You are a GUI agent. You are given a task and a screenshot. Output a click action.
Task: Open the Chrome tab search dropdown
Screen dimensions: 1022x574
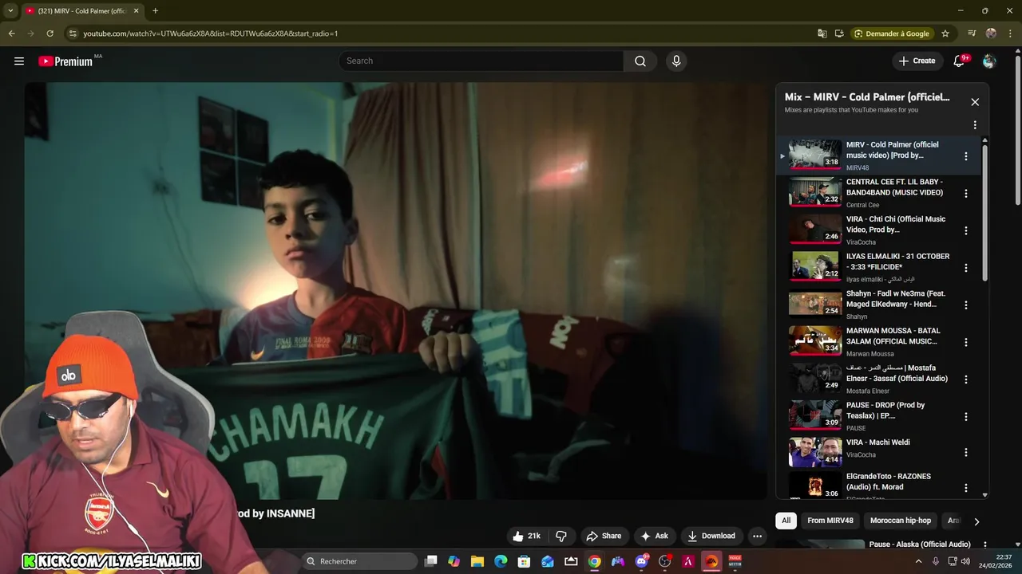pyautogui.click(x=10, y=11)
